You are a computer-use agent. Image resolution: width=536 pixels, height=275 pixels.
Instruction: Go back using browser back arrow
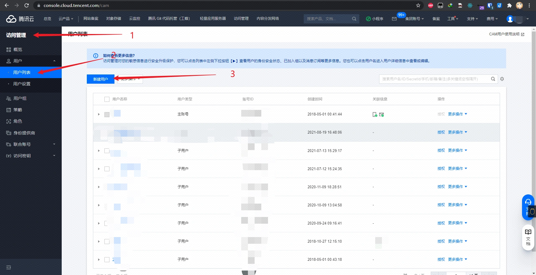pyautogui.click(x=7, y=5)
